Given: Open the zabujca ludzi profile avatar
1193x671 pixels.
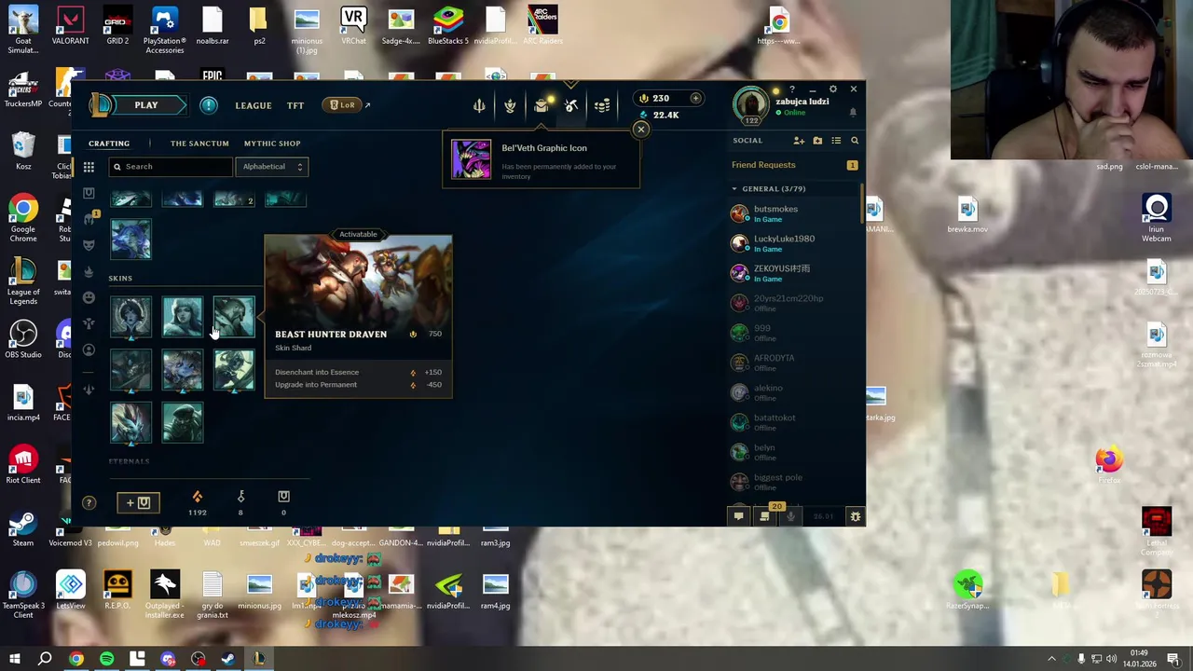Looking at the screenshot, I should pyautogui.click(x=751, y=104).
